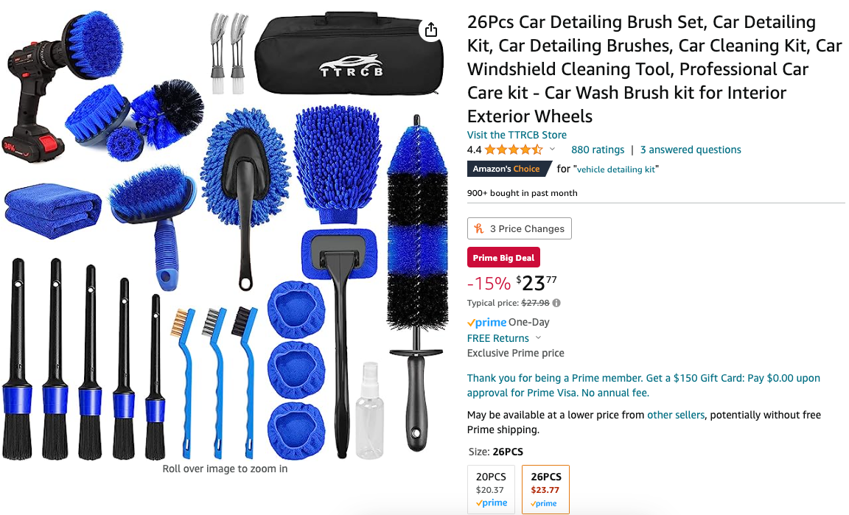This screenshot has width=849, height=515.
Task: Click the Prime Visa gift card offer
Action: 643,385
